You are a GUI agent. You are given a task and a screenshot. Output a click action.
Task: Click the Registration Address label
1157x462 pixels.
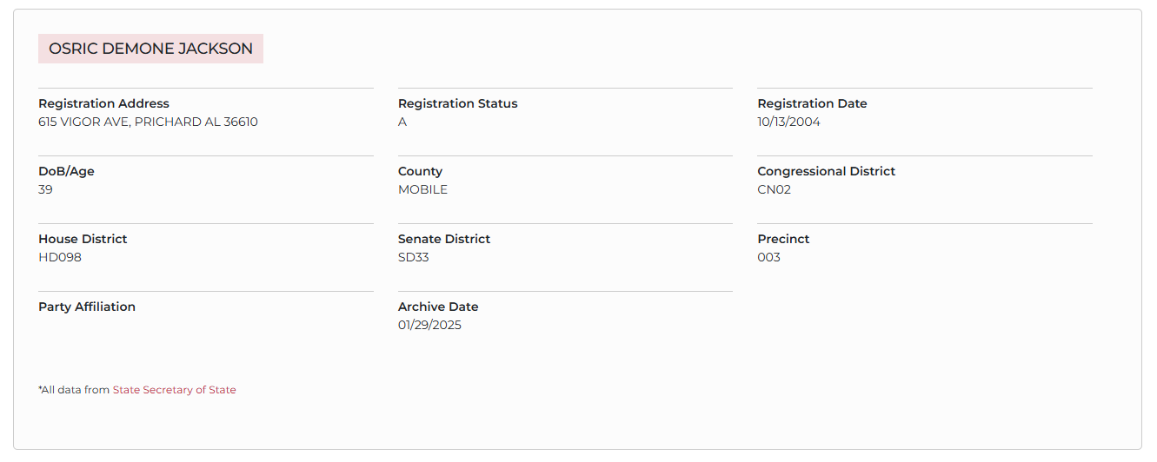103,103
